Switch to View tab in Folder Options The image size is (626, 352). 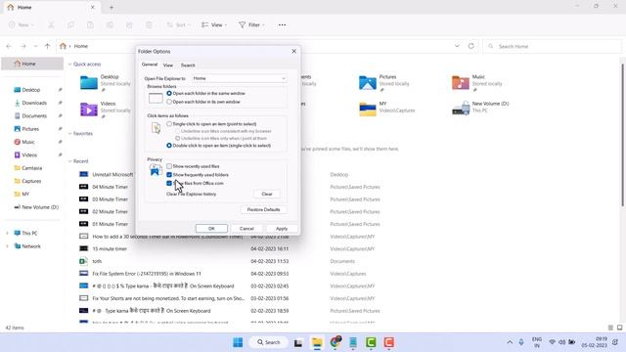point(168,66)
